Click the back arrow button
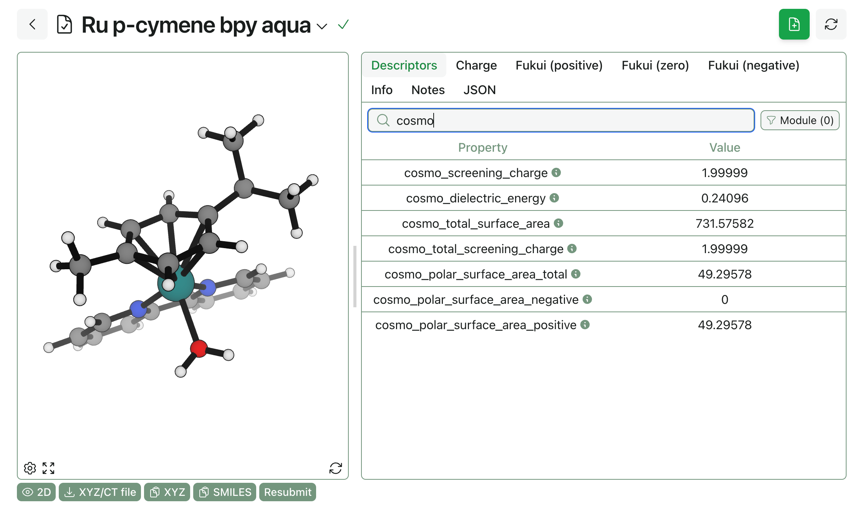The height and width of the screenshot is (507, 855). tap(32, 25)
